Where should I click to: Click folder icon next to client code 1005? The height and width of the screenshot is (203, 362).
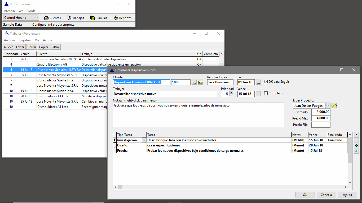coord(201,82)
